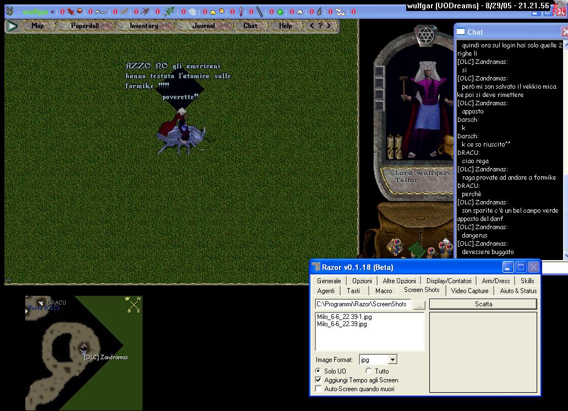Select the Tutto radio button
Screen dimensions: 568x411
368,371
